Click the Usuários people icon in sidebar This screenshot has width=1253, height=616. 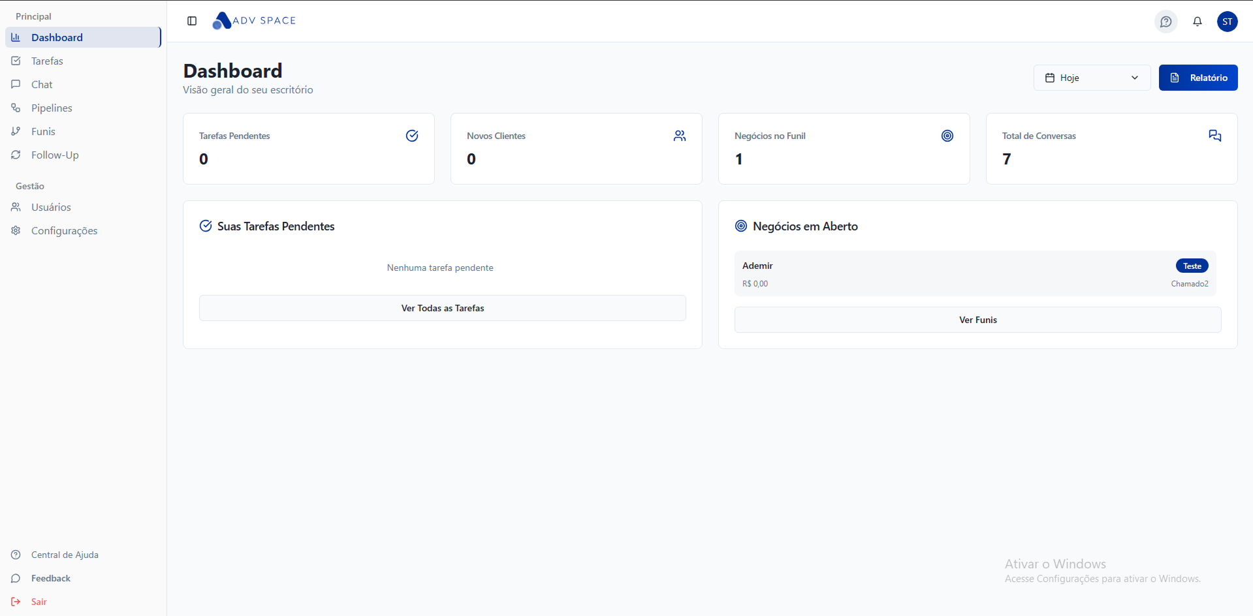point(16,207)
